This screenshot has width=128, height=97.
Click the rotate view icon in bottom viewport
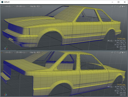(x=115, y=53)
